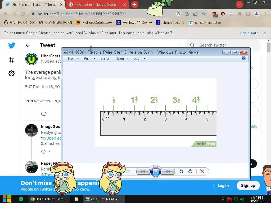The height and width of the screenshot is (203, 271).
Task: Open the Chrome extensions puzzle icon
Action: (240, 14)
